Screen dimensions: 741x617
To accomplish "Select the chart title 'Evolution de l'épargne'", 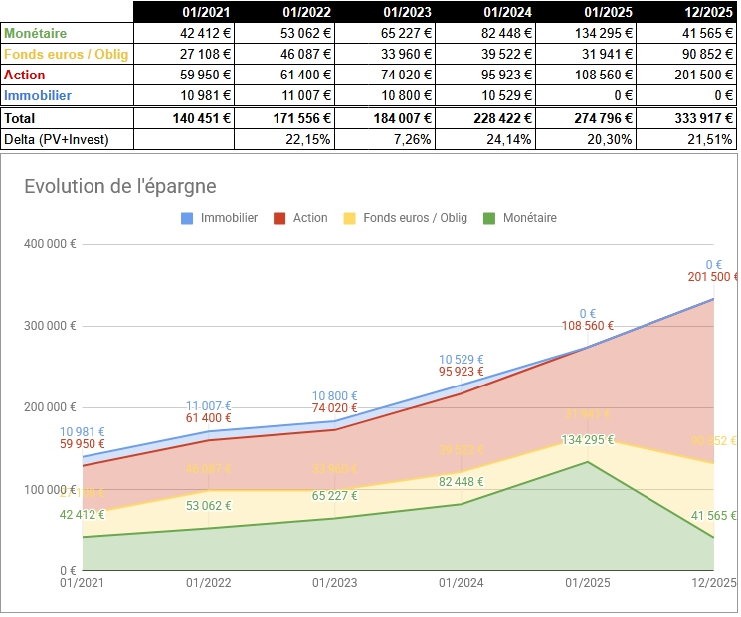I will (x=119, y=187).
